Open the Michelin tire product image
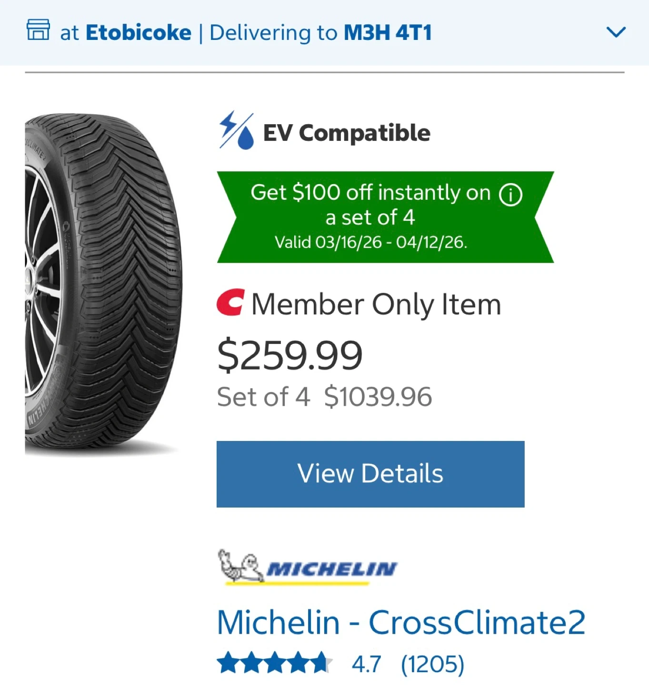Screen dimensions: 649x685 pos(103,285)
